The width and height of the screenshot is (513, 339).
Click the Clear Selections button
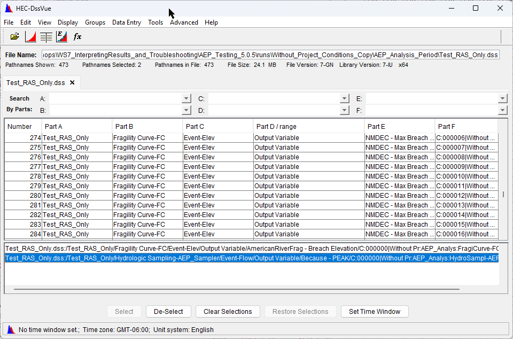point(228,311)
